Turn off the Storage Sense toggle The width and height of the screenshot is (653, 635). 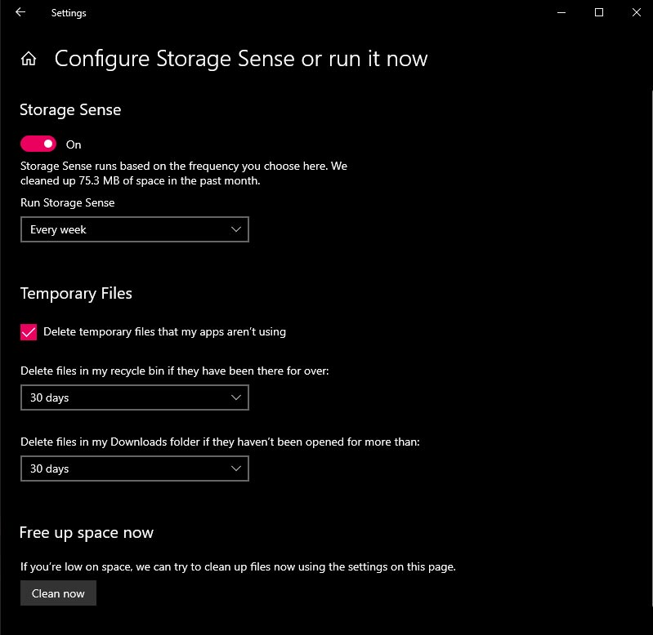click(x=38, y=144)
